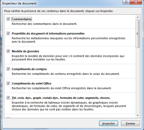Select the Commentaires label text
This screenshot has height=130, width=144.
coord(22,19)
